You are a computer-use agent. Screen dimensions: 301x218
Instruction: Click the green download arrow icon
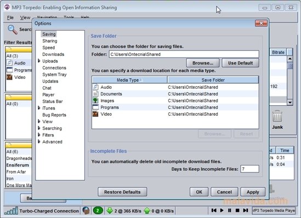[x=110, y=210]
